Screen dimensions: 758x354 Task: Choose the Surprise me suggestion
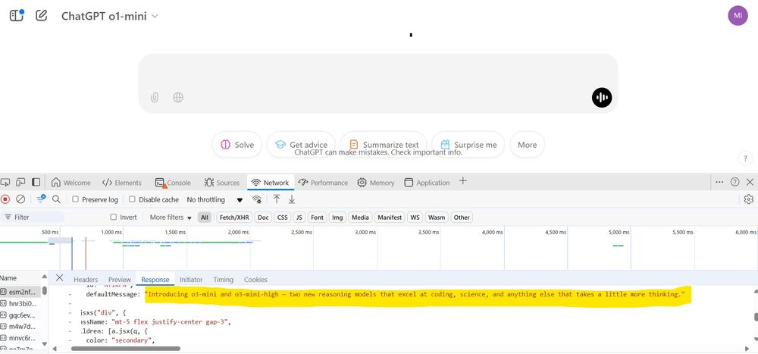[x=468, y=145]
